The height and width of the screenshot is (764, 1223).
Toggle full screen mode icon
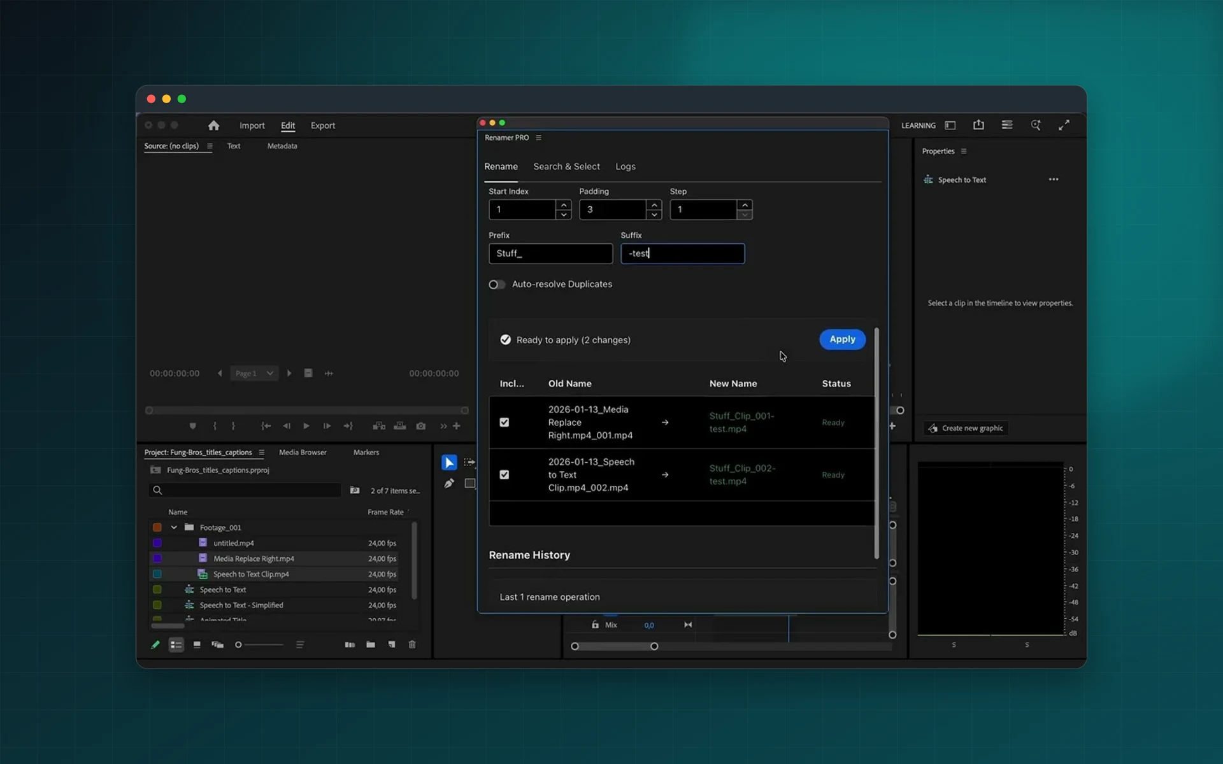pos(1064,125)
